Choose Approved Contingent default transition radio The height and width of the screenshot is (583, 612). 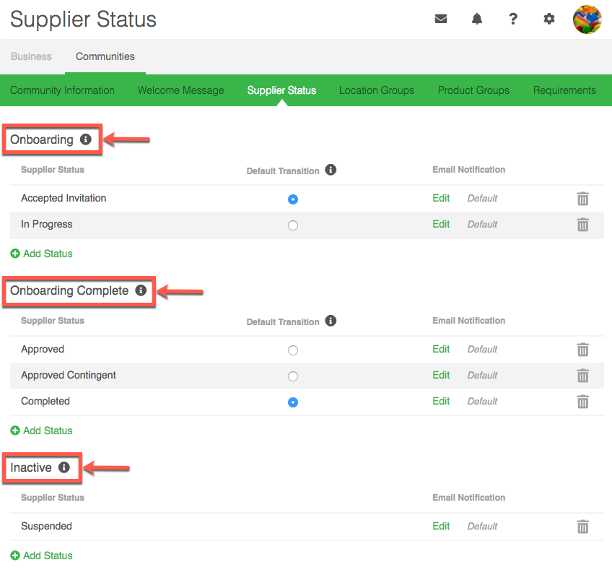(x=292, y=376)
